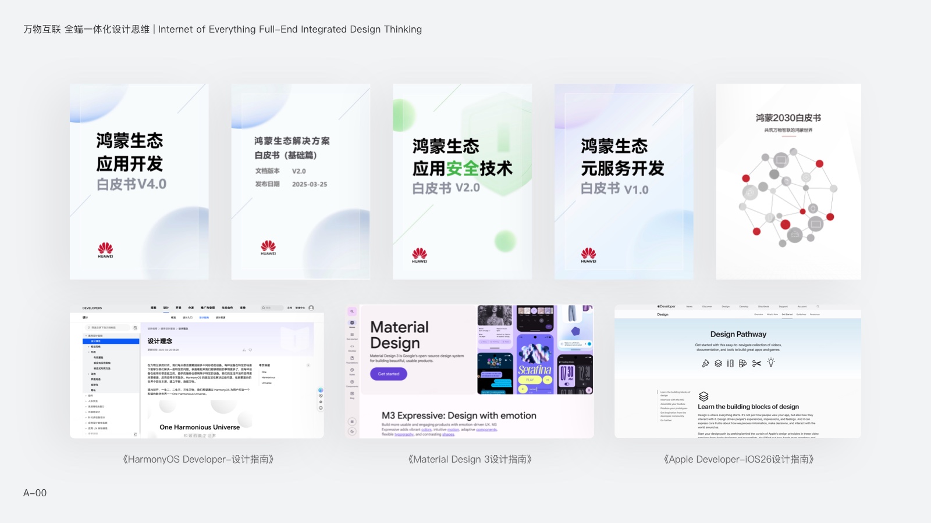
Task: Click the search field in HarmonyOS DEVELOPERS header
Action: [272, 308]
